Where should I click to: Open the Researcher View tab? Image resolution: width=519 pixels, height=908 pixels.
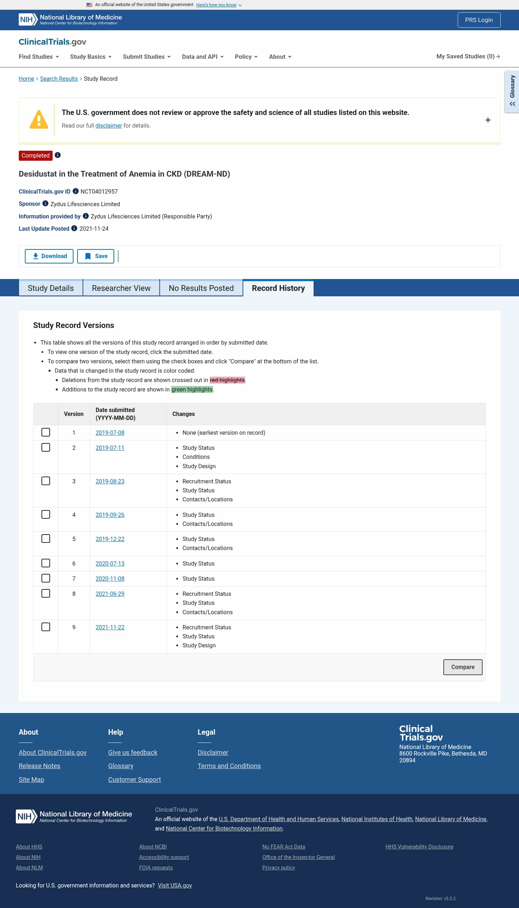[121, 288]
